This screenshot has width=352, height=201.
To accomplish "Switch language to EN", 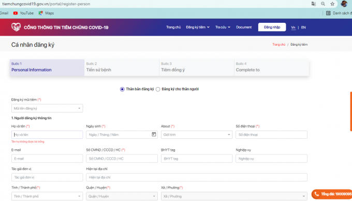I will (x=303, y=27).
